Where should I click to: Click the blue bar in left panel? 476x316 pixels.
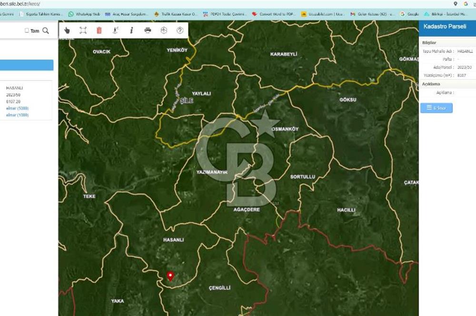tap(27, 65)
